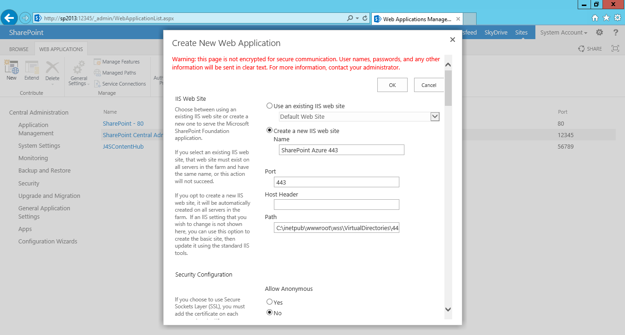Open address bar search options dropdown arrow
625x335 pixels.
(x=358, y=18)
